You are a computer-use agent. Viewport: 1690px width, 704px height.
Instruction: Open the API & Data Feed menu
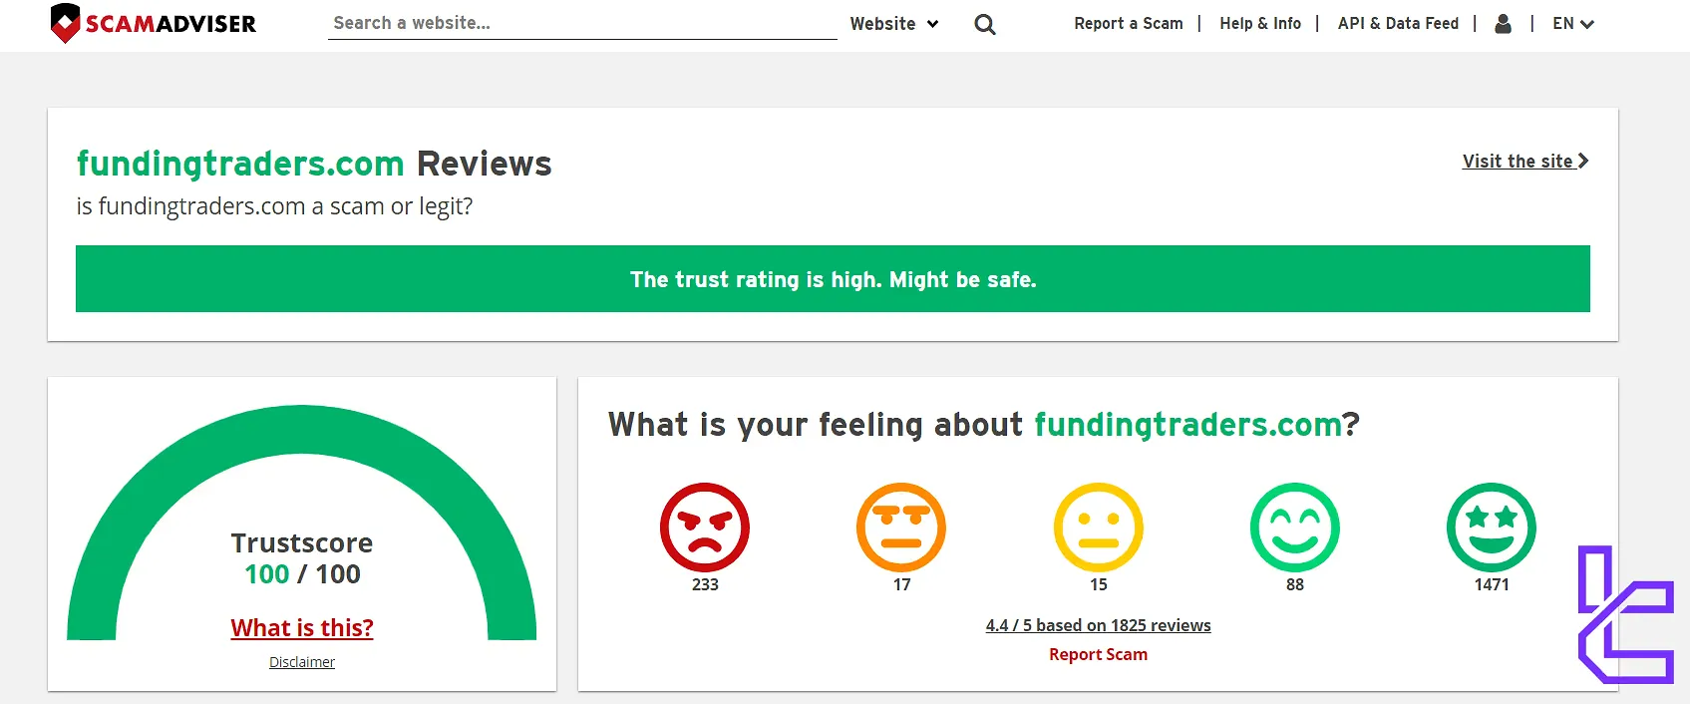point(1397,24)
